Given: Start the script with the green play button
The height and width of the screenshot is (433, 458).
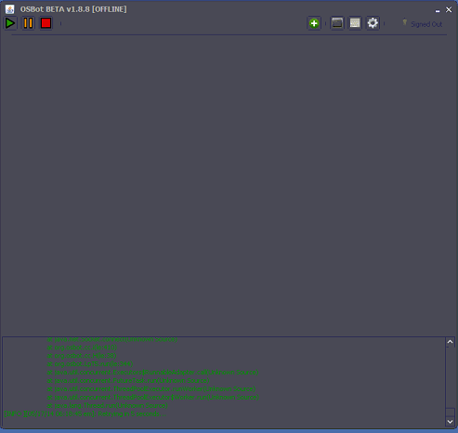Looking at the screenshot, I should pos(10,23).
